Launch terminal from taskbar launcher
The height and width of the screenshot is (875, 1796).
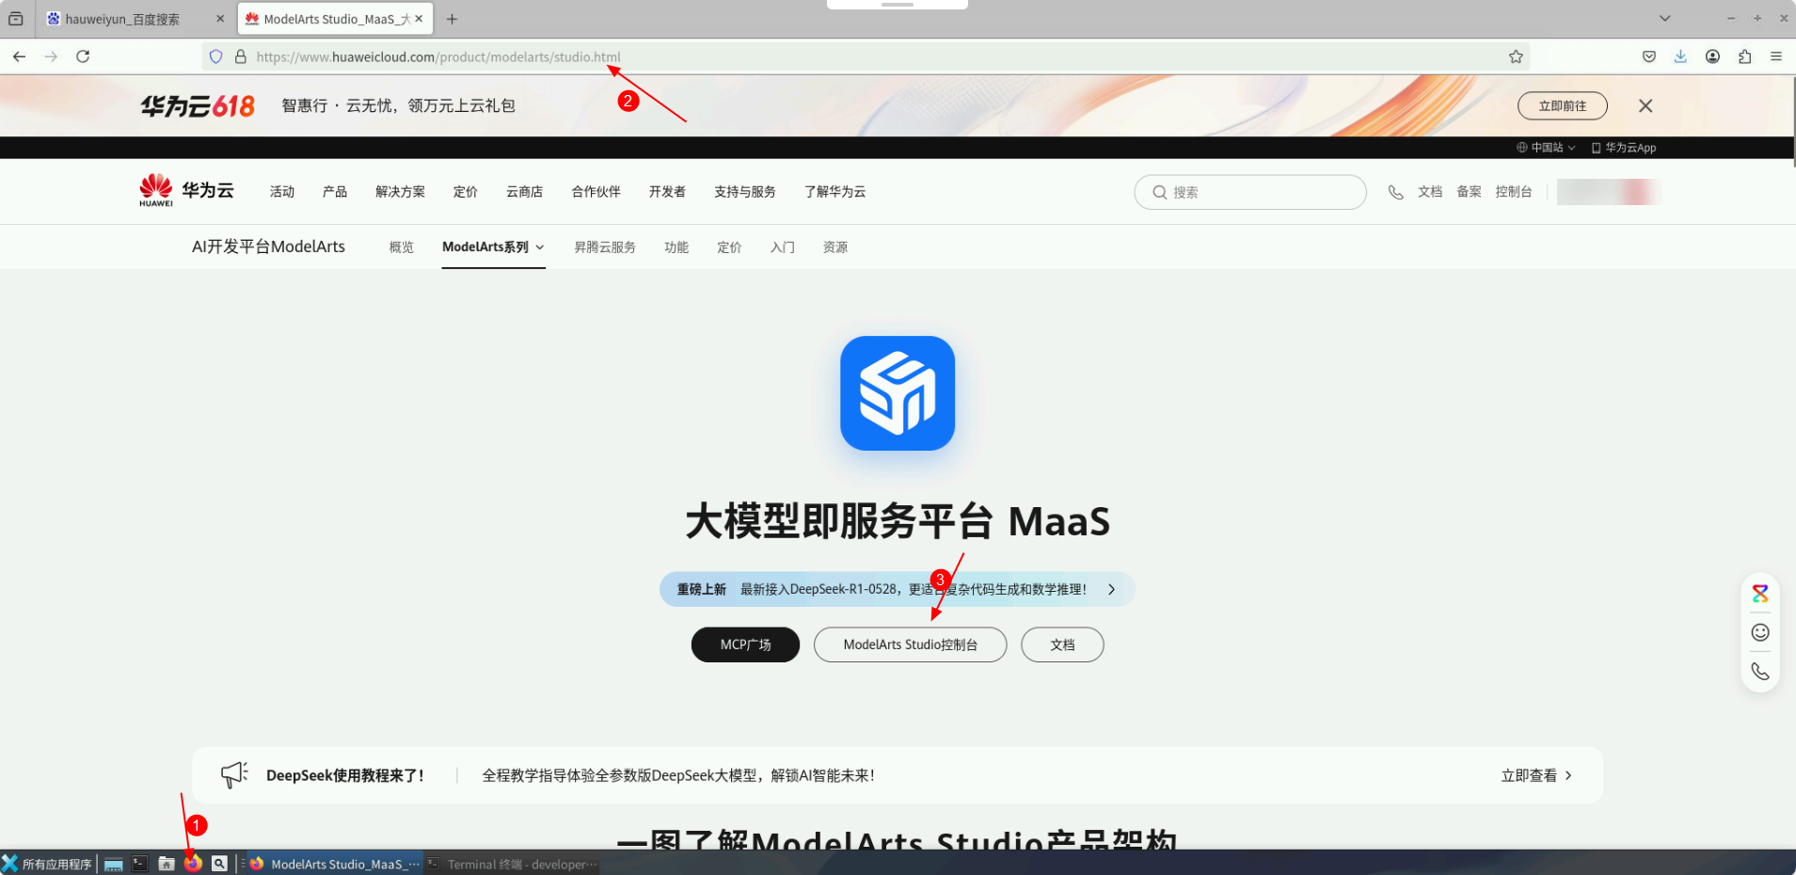[140, 864]
